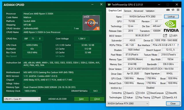The height and width of the screenshot is (110, 184).
Task: Click the NVIDIA logo in GPU-Z
Action: pyautogui.click(x=171, y=26)
